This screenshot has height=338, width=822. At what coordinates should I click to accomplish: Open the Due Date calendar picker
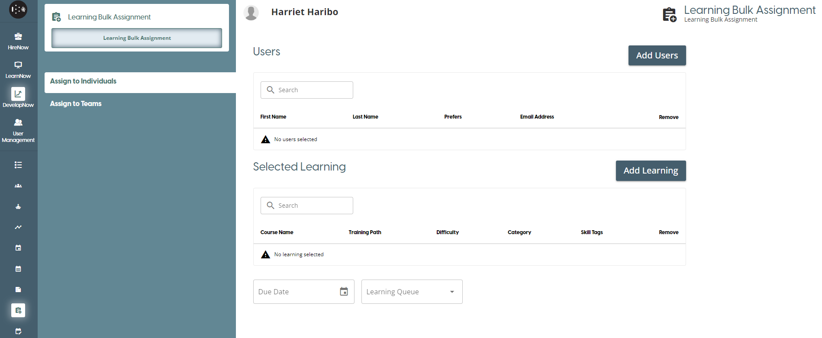[344, 292]
